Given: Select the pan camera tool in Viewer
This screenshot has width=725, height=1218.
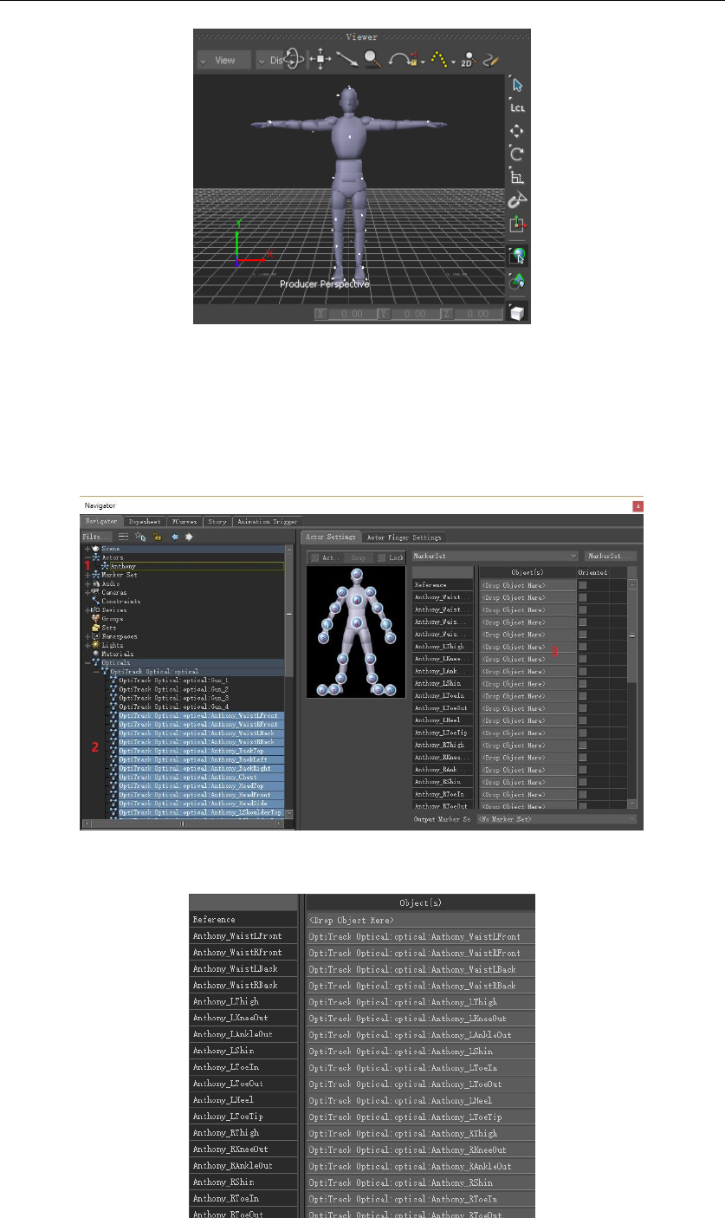Looking at the screenshot, I should [319, 60].
